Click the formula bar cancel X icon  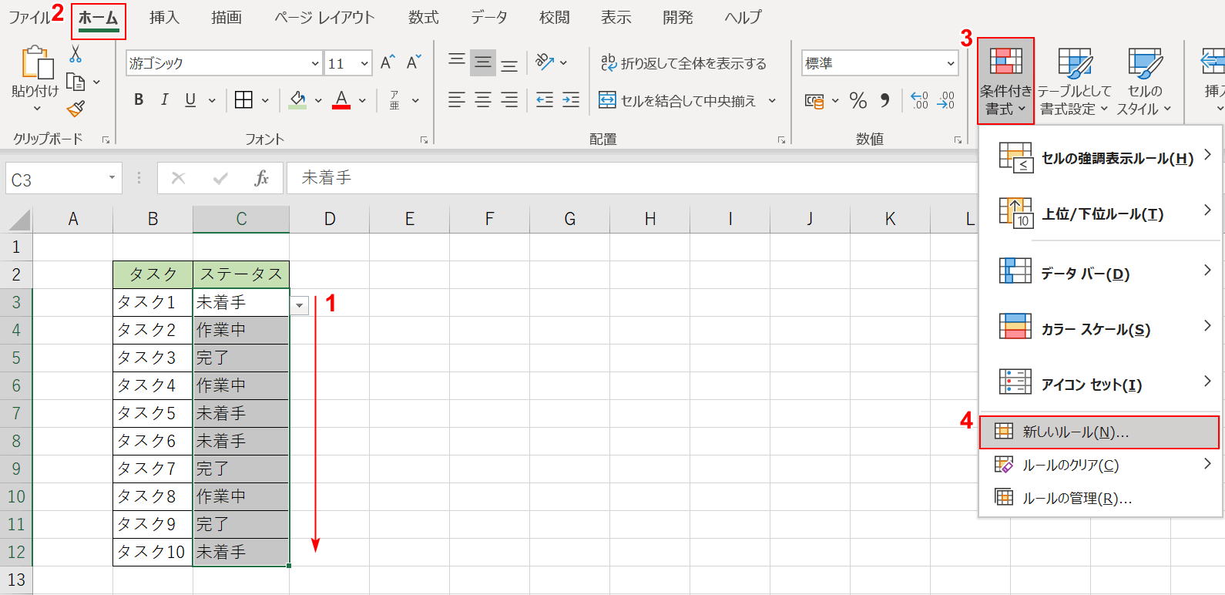[178, 178]
